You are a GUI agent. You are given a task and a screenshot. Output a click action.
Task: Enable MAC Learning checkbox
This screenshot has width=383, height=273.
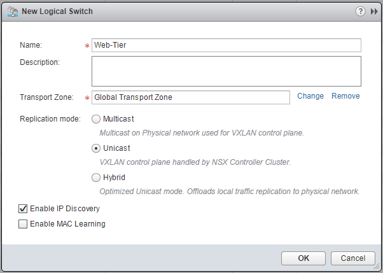point(24,224)
